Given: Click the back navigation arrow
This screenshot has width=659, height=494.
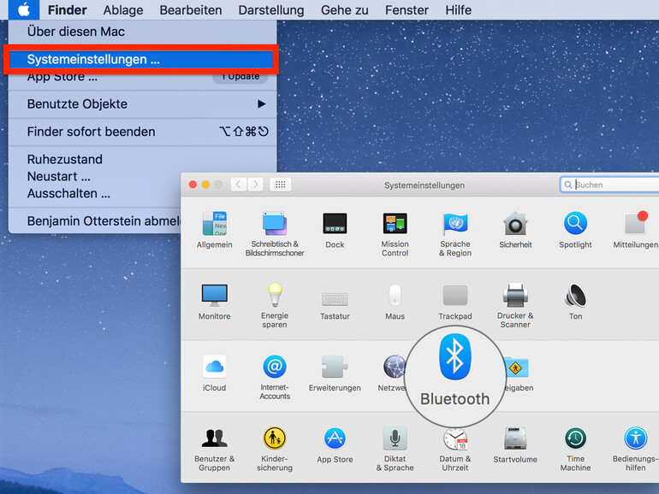Looking at the screenshot, I should [238, 185].
